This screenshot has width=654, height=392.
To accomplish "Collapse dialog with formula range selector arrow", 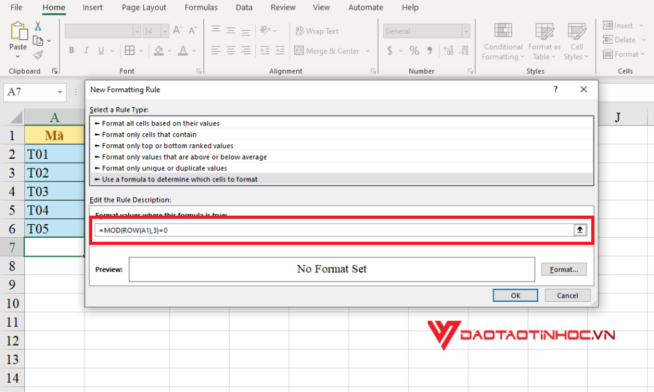I will coord(579,229).
